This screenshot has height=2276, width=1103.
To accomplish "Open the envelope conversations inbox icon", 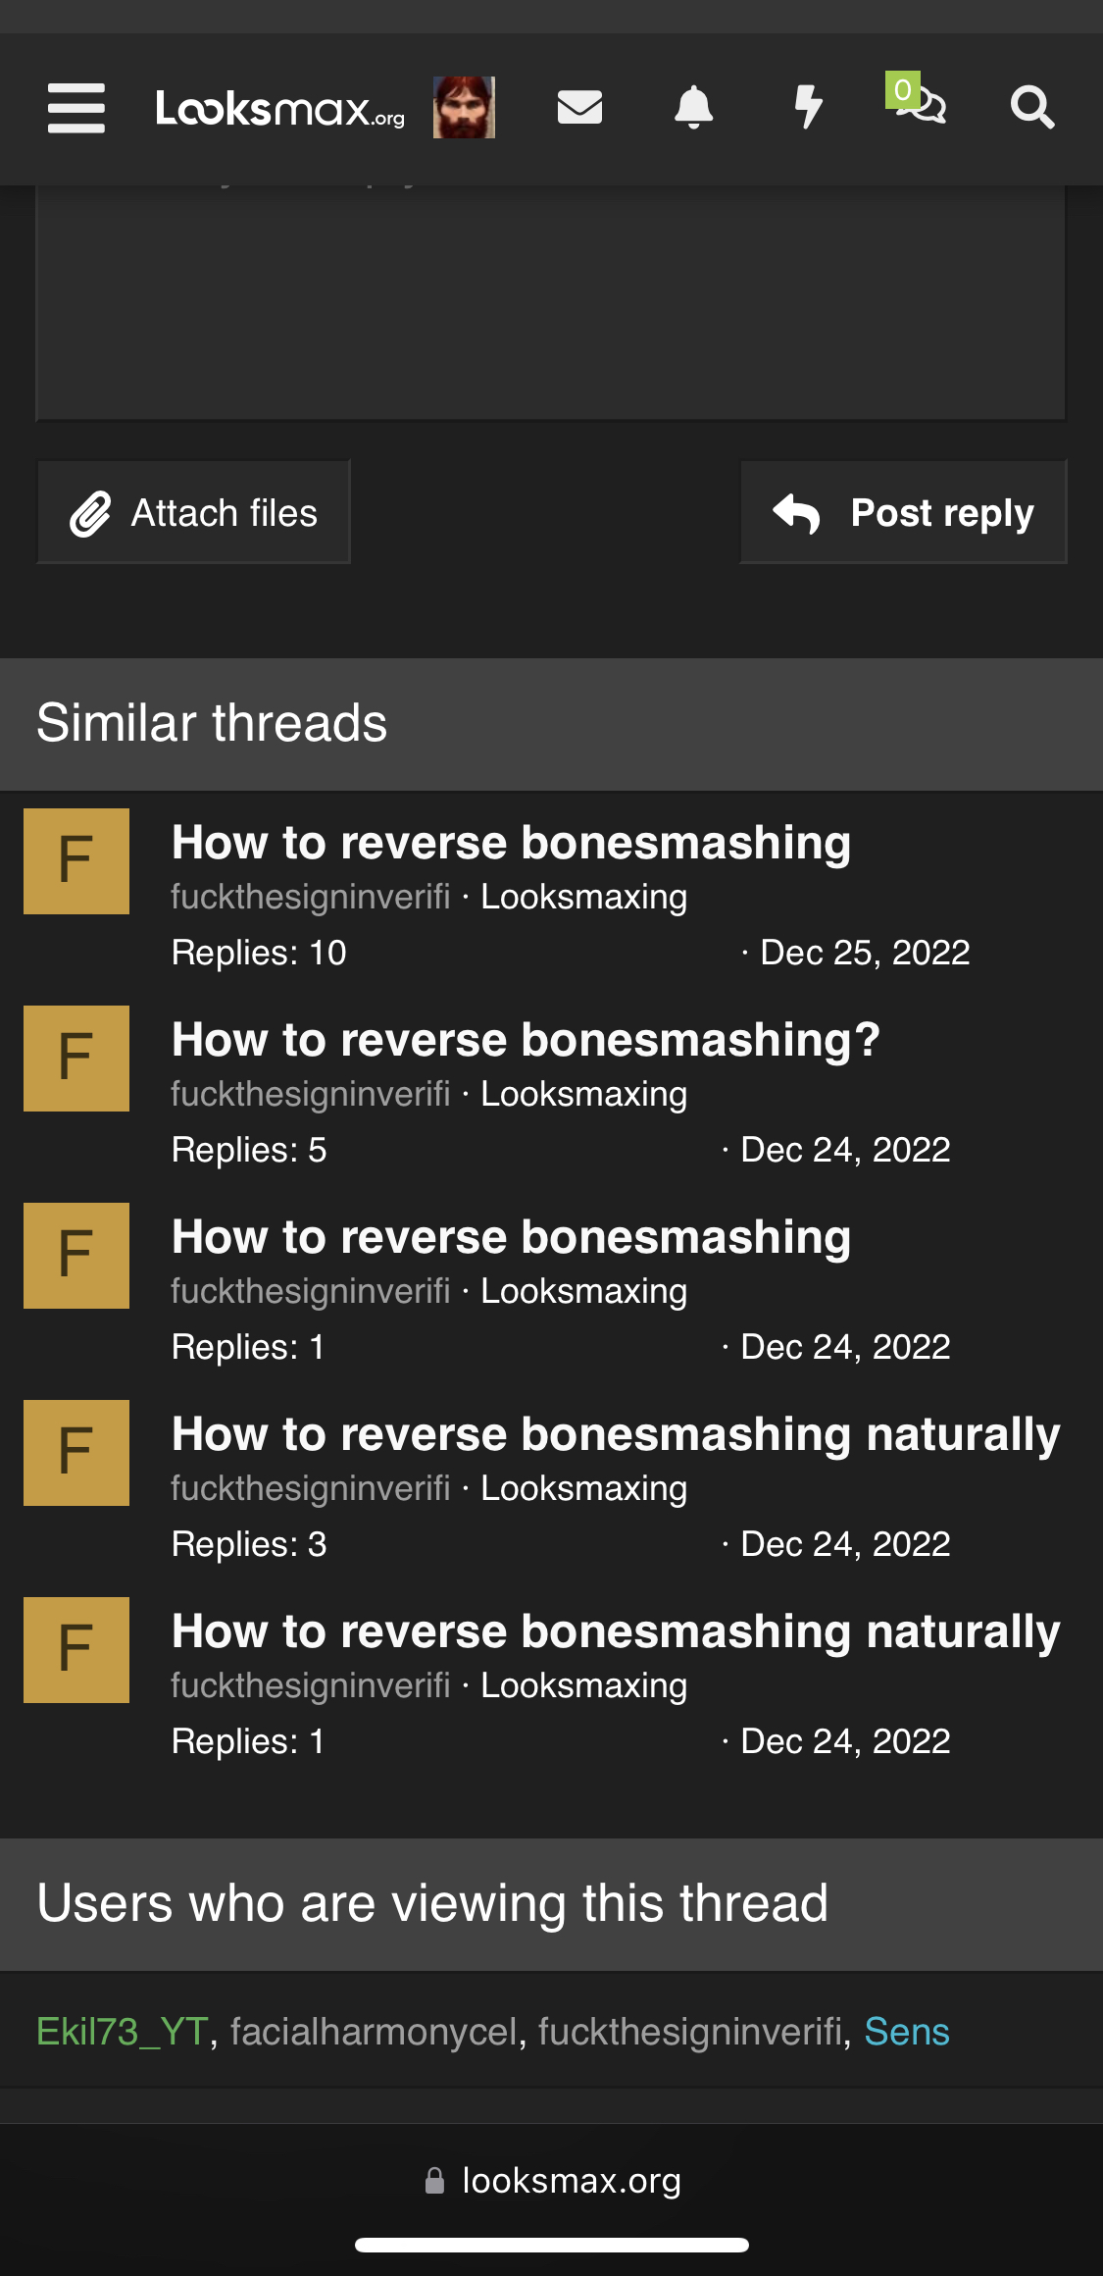I will pyautogui.click(x=579, y=107).
